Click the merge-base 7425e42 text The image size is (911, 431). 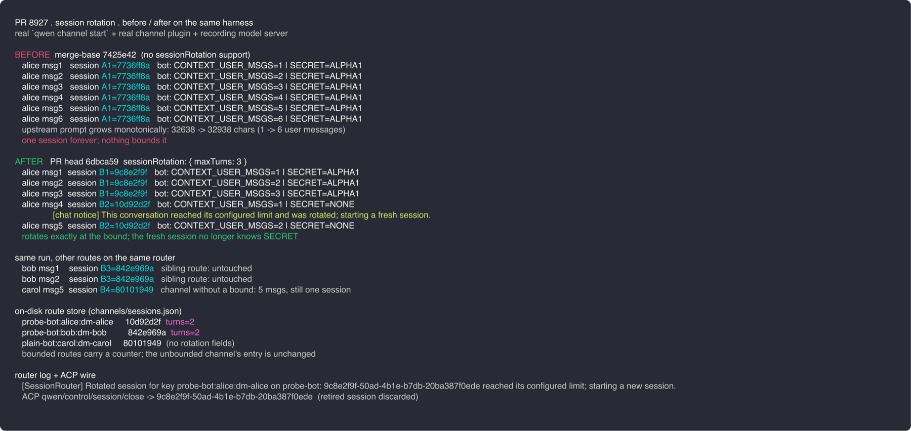[x=95, y=55]
